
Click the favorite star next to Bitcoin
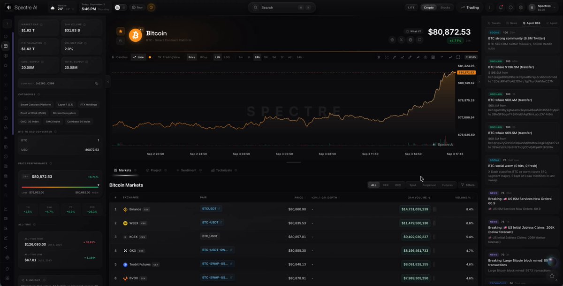[121, 31]
